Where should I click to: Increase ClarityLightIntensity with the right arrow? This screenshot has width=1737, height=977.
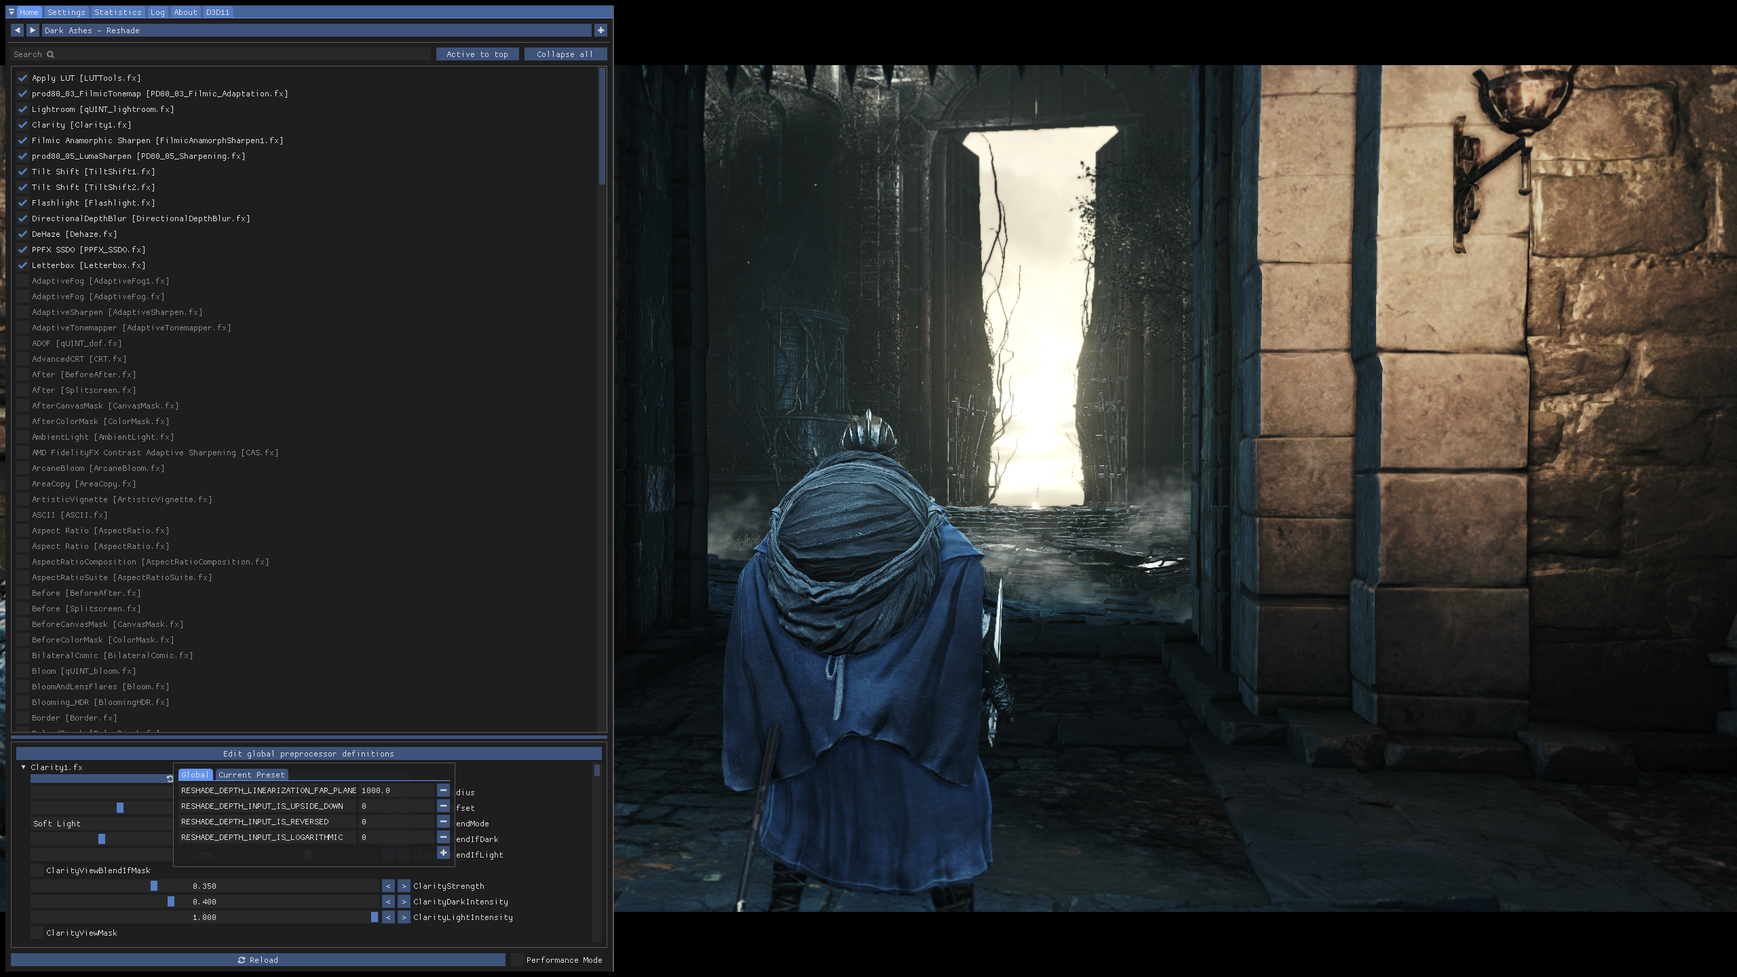(x=404, y=917)
